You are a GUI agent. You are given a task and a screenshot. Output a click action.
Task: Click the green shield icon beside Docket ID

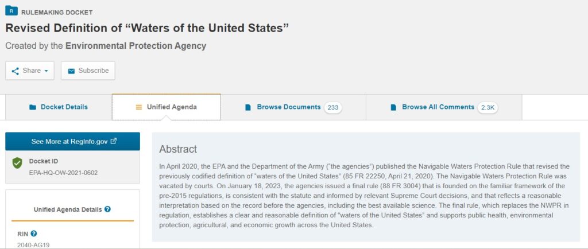click(17, 163)
